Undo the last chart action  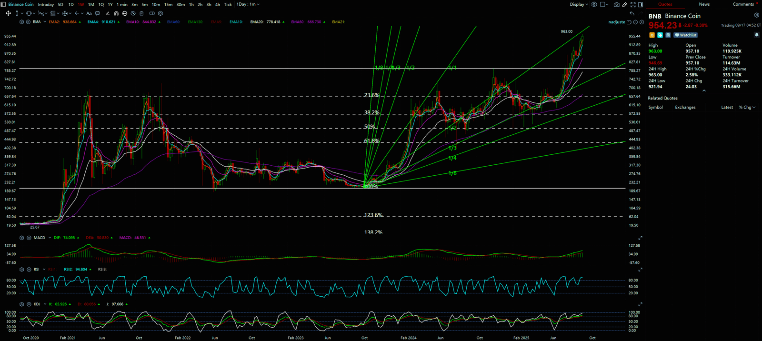[632, 13]
